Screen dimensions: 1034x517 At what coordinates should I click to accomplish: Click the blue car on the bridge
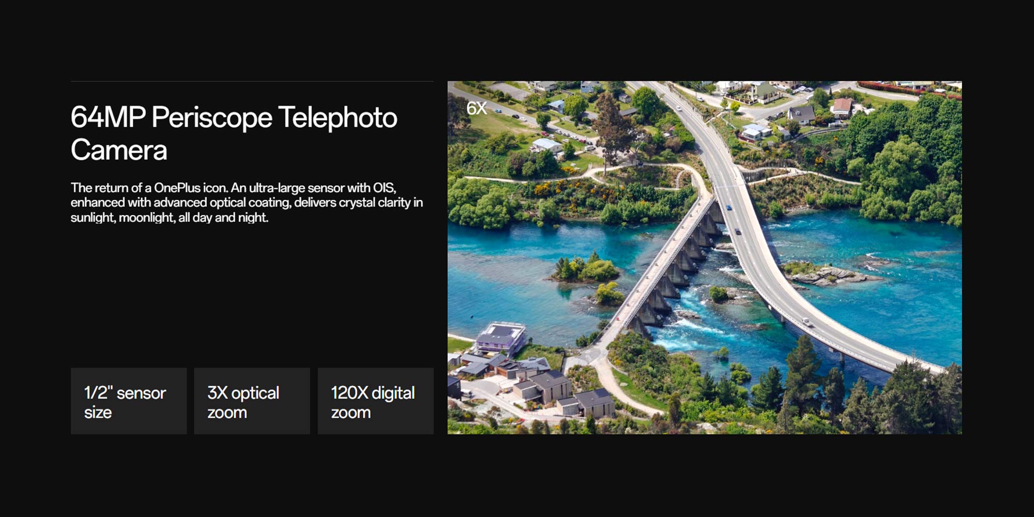[729, 208]
